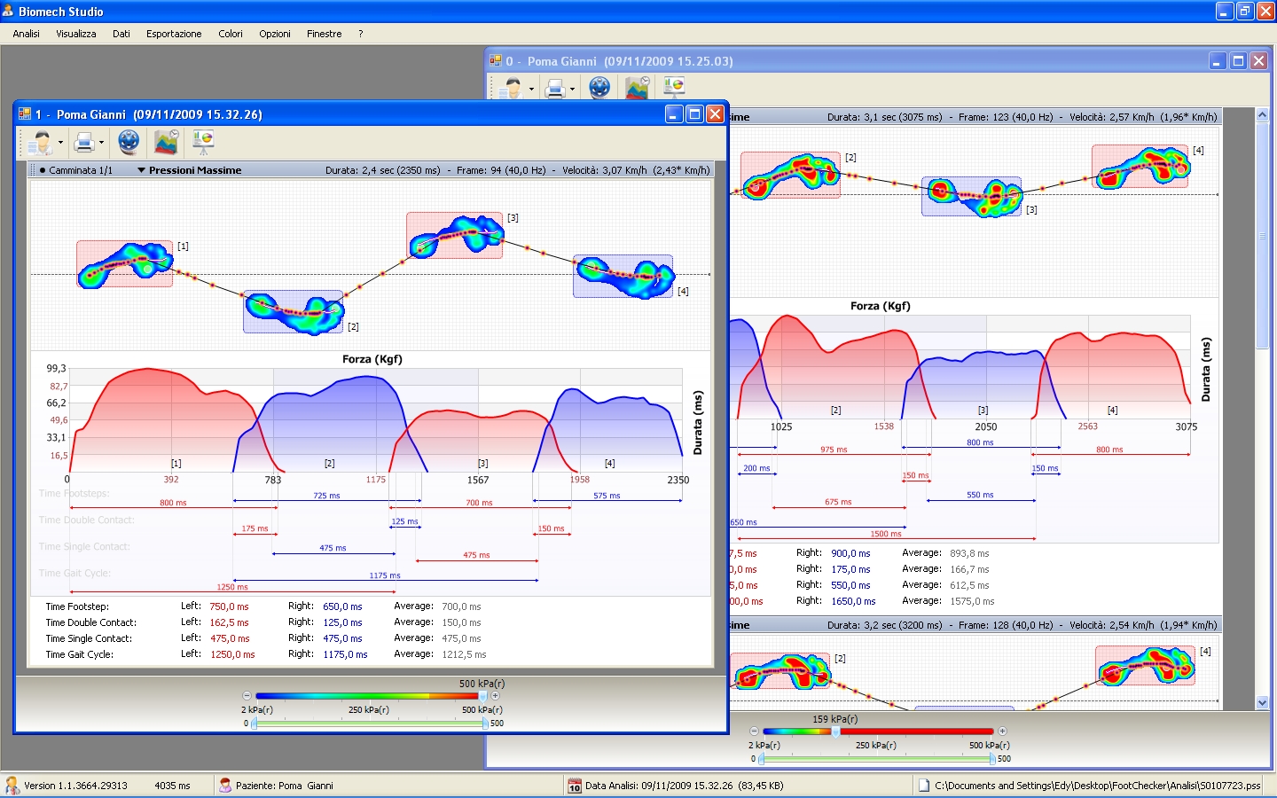Viewport: 1277px width, 798px height.
Task: Click the film reel video icon in window 1
Action: (x=129, y=142)
